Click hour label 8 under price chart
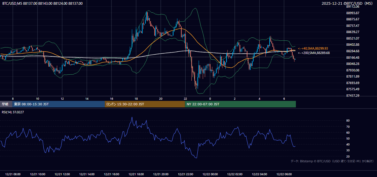The width and height of the screenshot is (377, 177). 13,99
